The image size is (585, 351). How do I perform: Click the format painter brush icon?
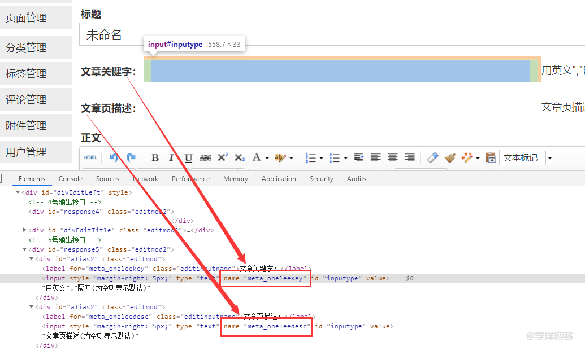click(x=450, y=158)
